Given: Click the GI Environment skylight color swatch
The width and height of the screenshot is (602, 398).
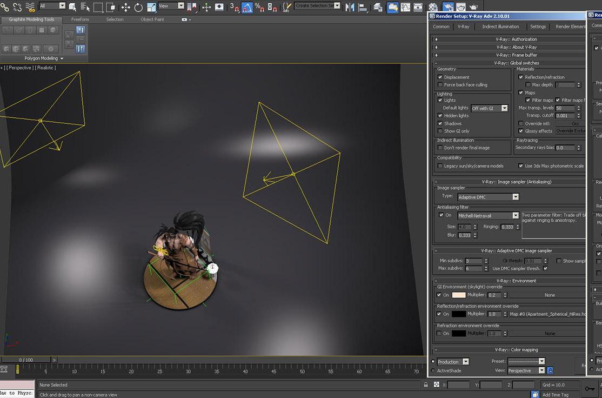Looking at the screenshot, I should 458,295.
